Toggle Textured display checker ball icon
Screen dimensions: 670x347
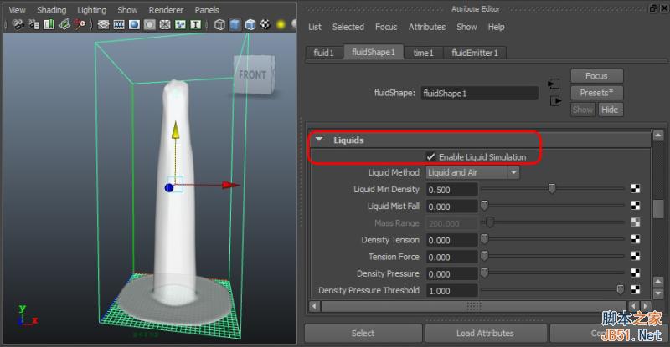265,25
